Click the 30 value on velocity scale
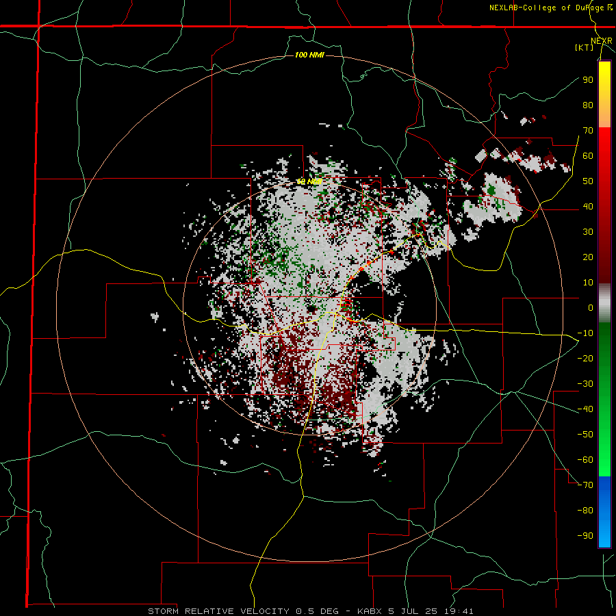 pos(588,232)
